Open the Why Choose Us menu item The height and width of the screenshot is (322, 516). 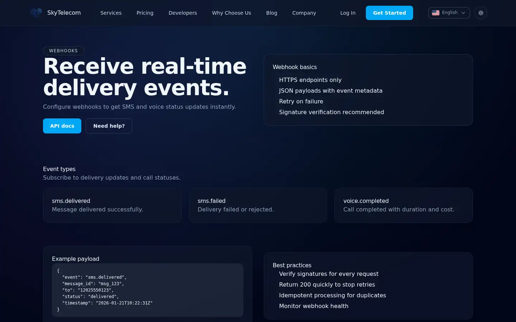(231, 13)
